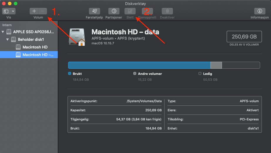Click the APPLE SSD drive icon
This screenshot has width=271, height=153.
pyautogui.click(x=9, y=32)
